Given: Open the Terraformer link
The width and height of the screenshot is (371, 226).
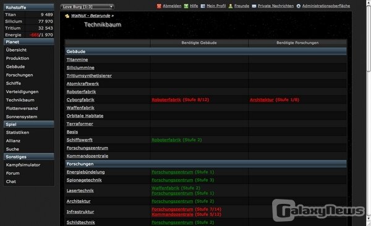Looking at the screenshot, I should (80, 124).
